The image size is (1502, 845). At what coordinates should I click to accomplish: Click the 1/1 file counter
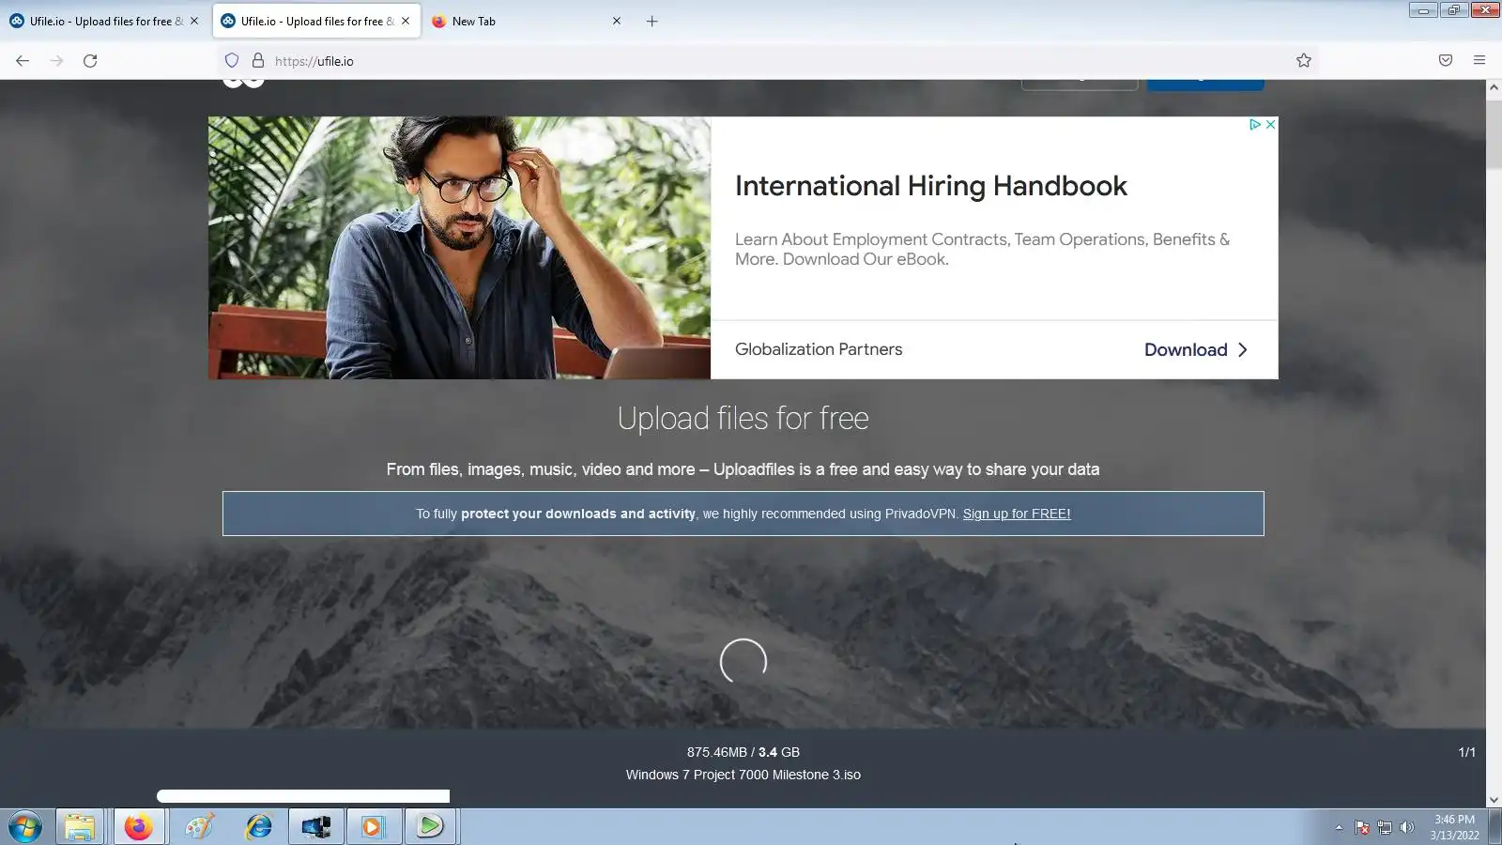[x=1466, y=752]
